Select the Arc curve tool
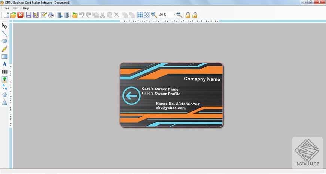The width and height of the screenshot is (326, 174). click(4, 87)
